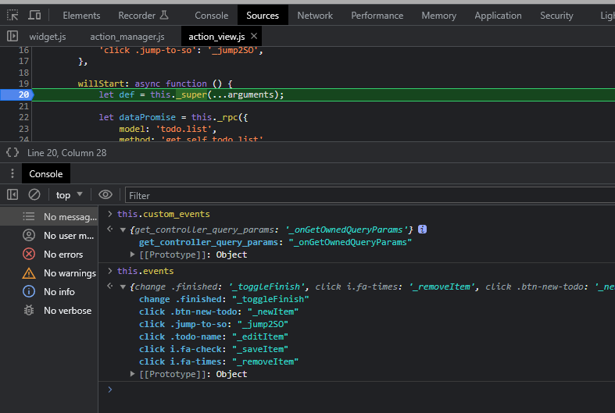The image size is (615, 413).
Task: Set breakpoint on line number 19
Action: pos(23,84)
